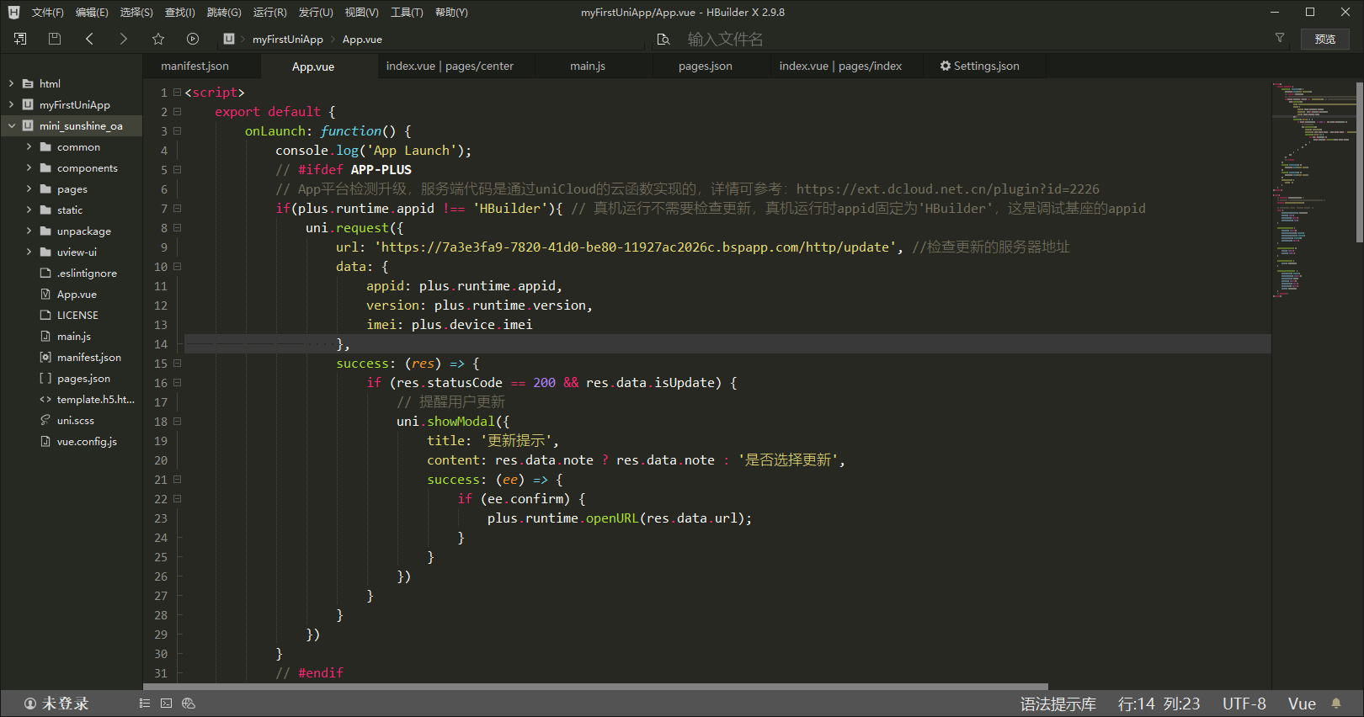This screenshot has height=717, width=1364.
Task: Click the HBuilder logo icon
Action: click(x=13, y=13)
